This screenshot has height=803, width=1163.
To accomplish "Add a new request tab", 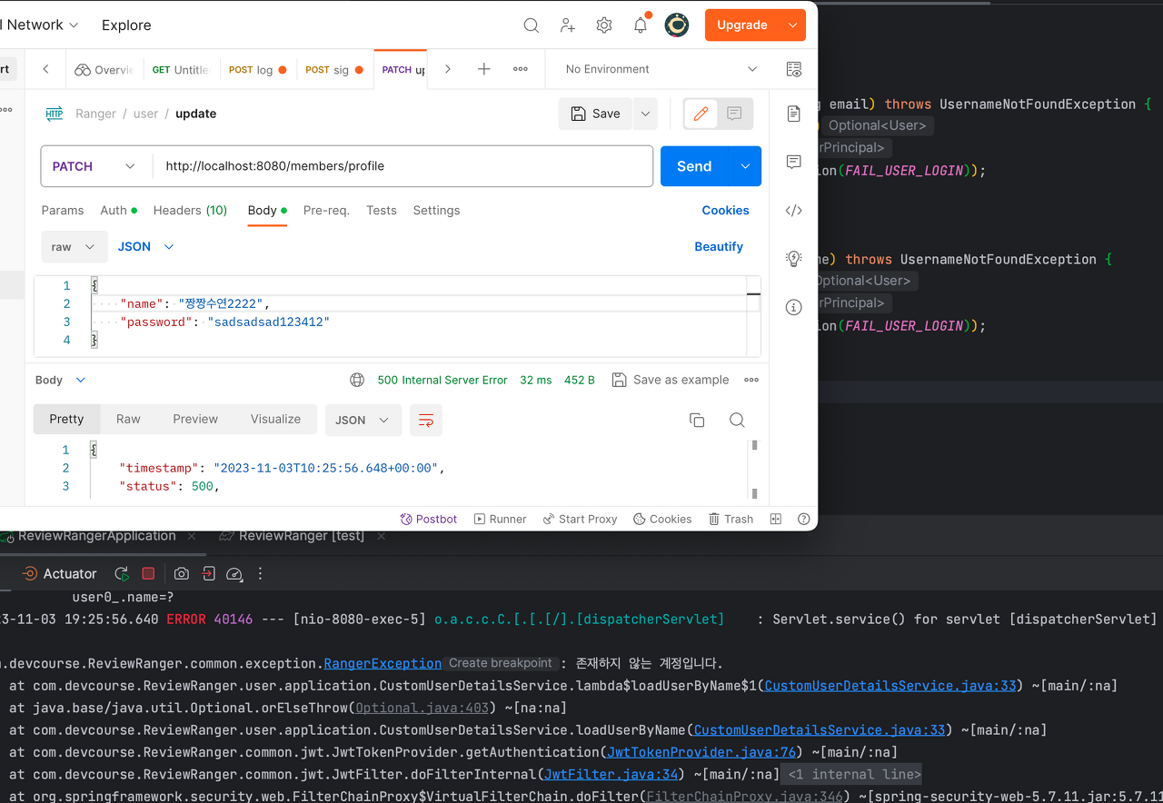I will [484, 69].
